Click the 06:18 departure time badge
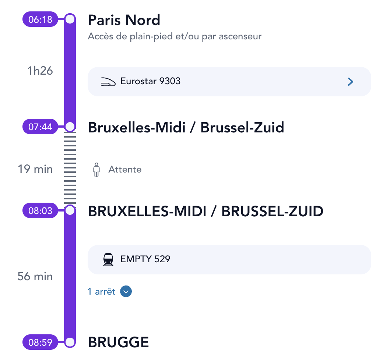Viewport: 383px width, 359px height. click(x=41, y=19)
